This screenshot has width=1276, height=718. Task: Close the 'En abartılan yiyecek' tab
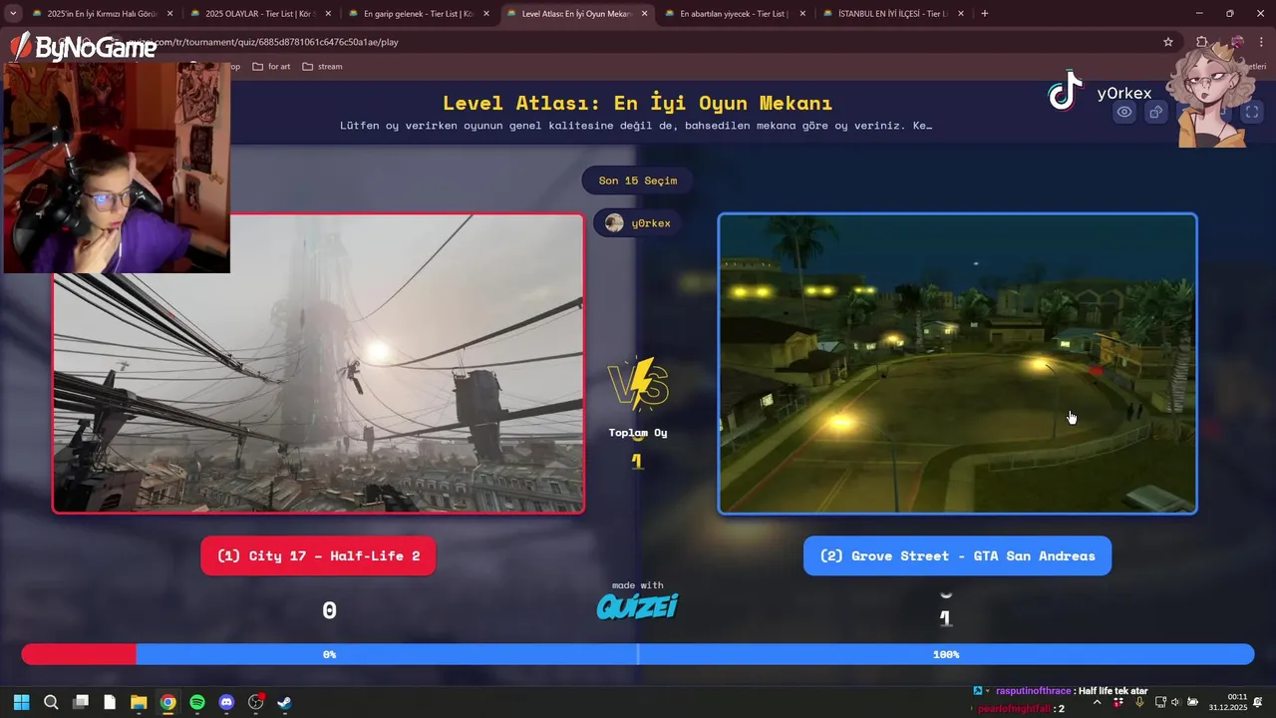coord(802,14)
